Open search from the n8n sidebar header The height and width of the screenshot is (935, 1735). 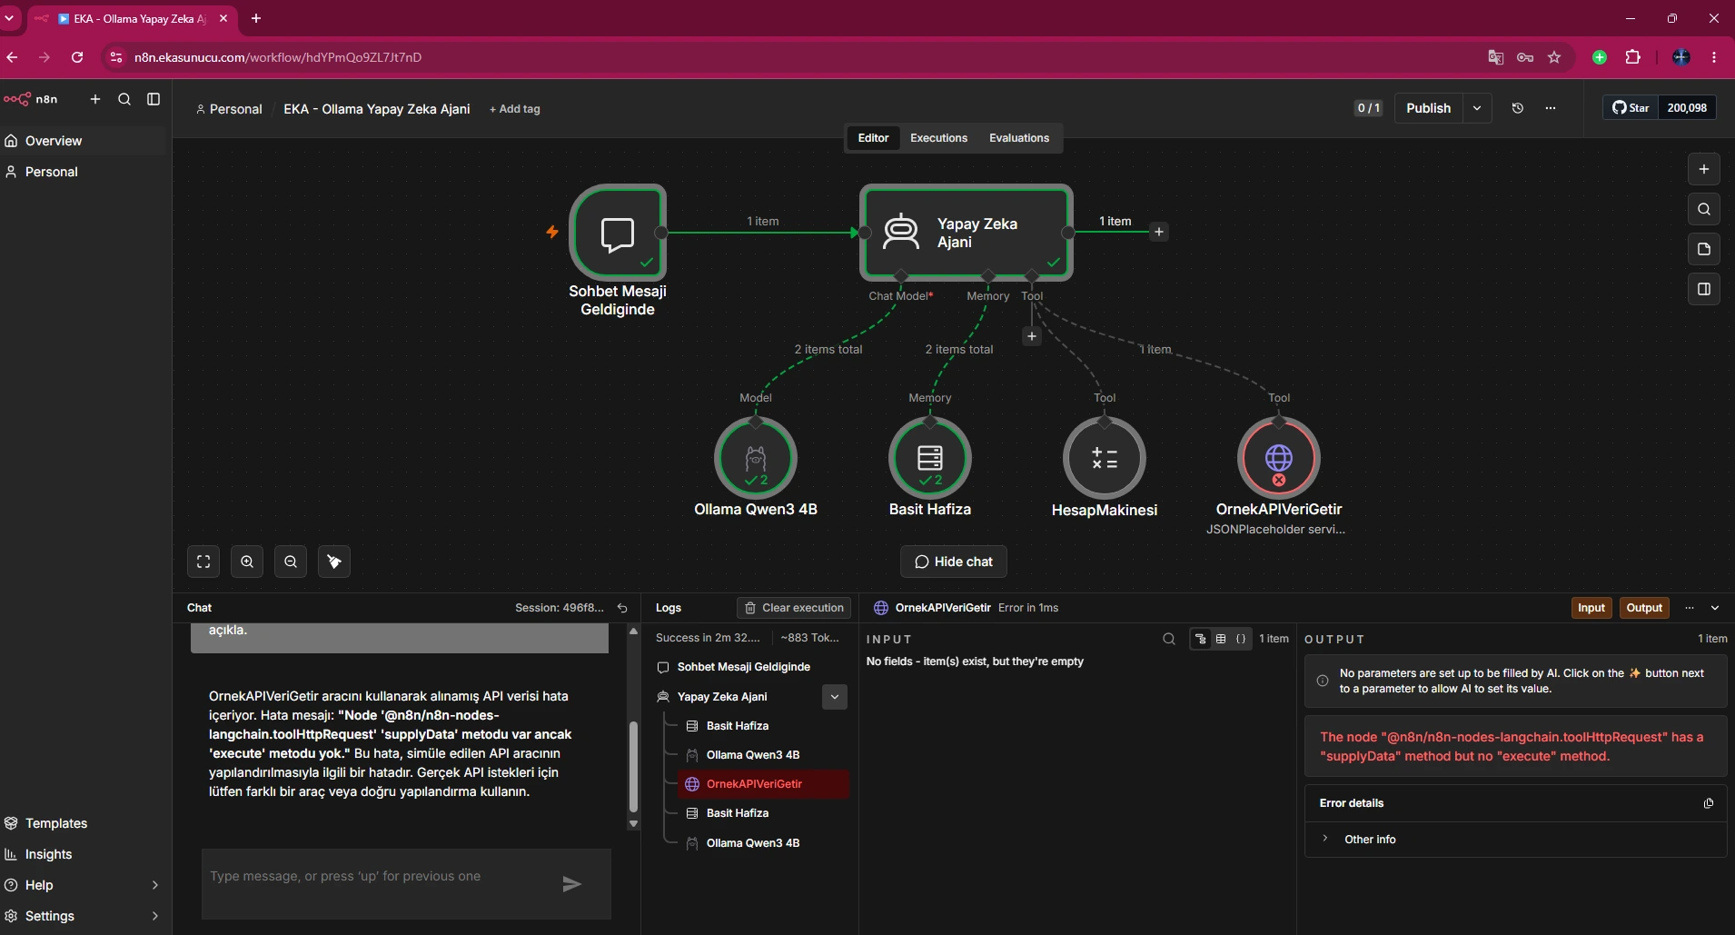pyautogui.click(x=124, y=99)
